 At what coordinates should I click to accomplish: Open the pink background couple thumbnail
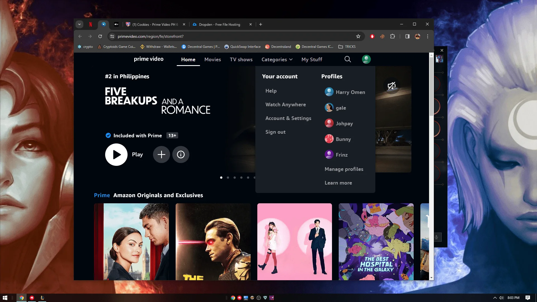pyautogui.click(x=295, y=242)
